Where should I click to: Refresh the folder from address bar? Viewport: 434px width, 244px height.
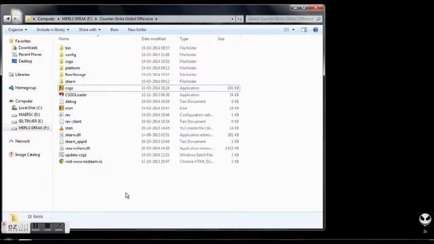239,19
